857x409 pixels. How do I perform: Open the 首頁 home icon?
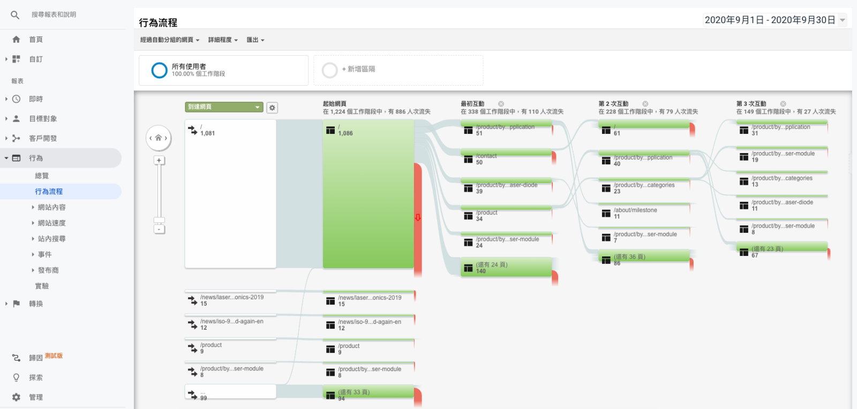(x=16, y=40)
